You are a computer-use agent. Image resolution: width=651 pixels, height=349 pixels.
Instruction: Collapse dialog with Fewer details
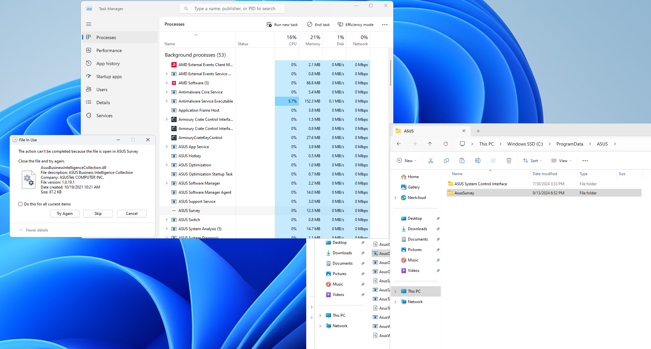[x=34, y=230]
